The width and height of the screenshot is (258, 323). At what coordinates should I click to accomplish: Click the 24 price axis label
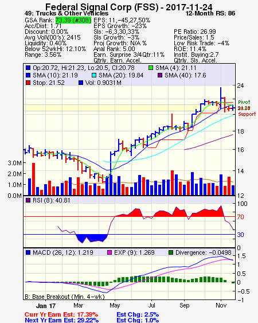tap(240, 85)
